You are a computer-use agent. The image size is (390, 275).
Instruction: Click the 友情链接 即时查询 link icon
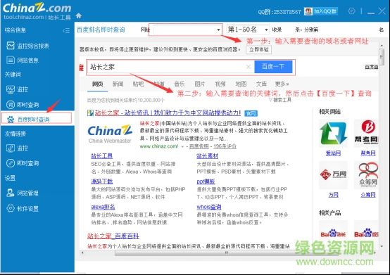click(x=11, y=163)
